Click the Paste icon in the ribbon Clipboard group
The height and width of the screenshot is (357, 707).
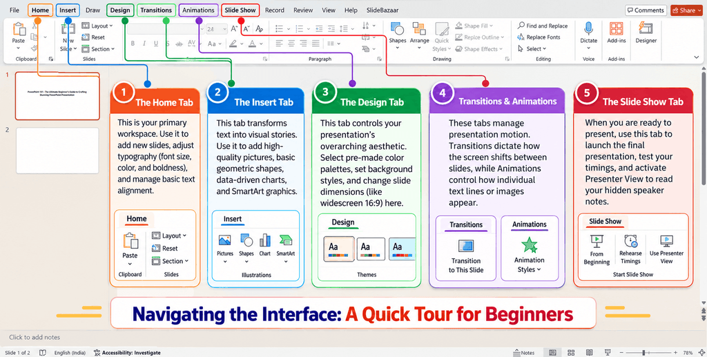tap(19, 29)
